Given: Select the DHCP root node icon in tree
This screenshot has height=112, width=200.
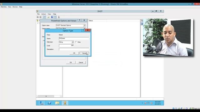Looking at the screenshot, I should click(x=37, y=21).
